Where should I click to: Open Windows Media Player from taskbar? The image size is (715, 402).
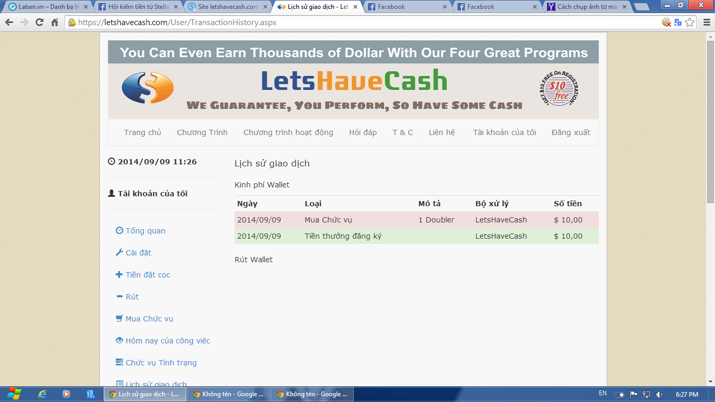point(66,394)
